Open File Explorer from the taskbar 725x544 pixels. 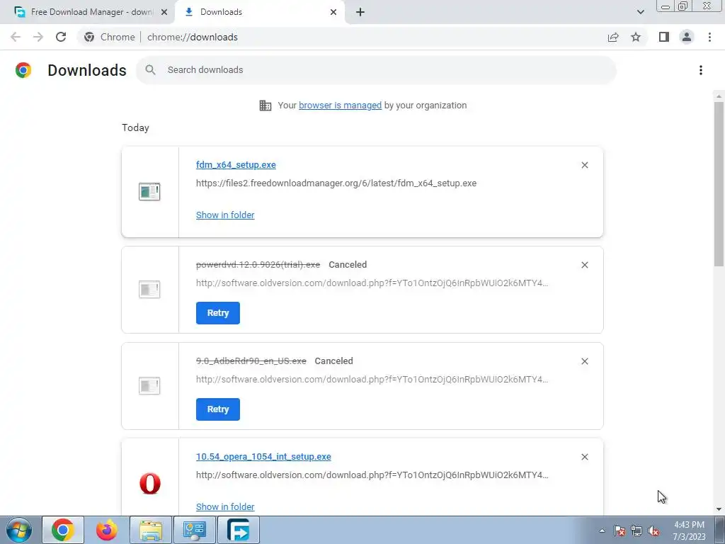(x=151, y=530)
